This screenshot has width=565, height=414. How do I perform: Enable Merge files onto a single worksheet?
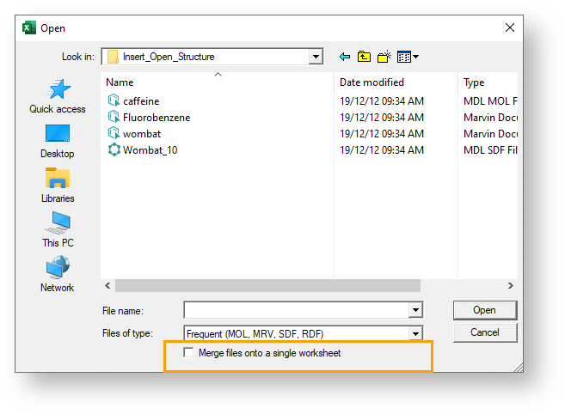tap(189, 353)
